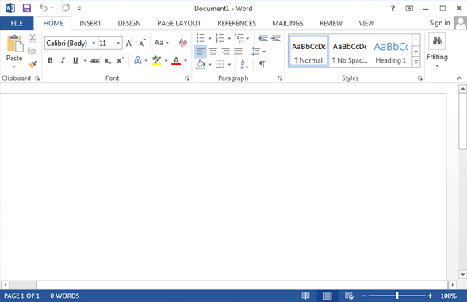467x302 pixels.
Task: Open the Change Case Aa menu
Action: point(162,43)
